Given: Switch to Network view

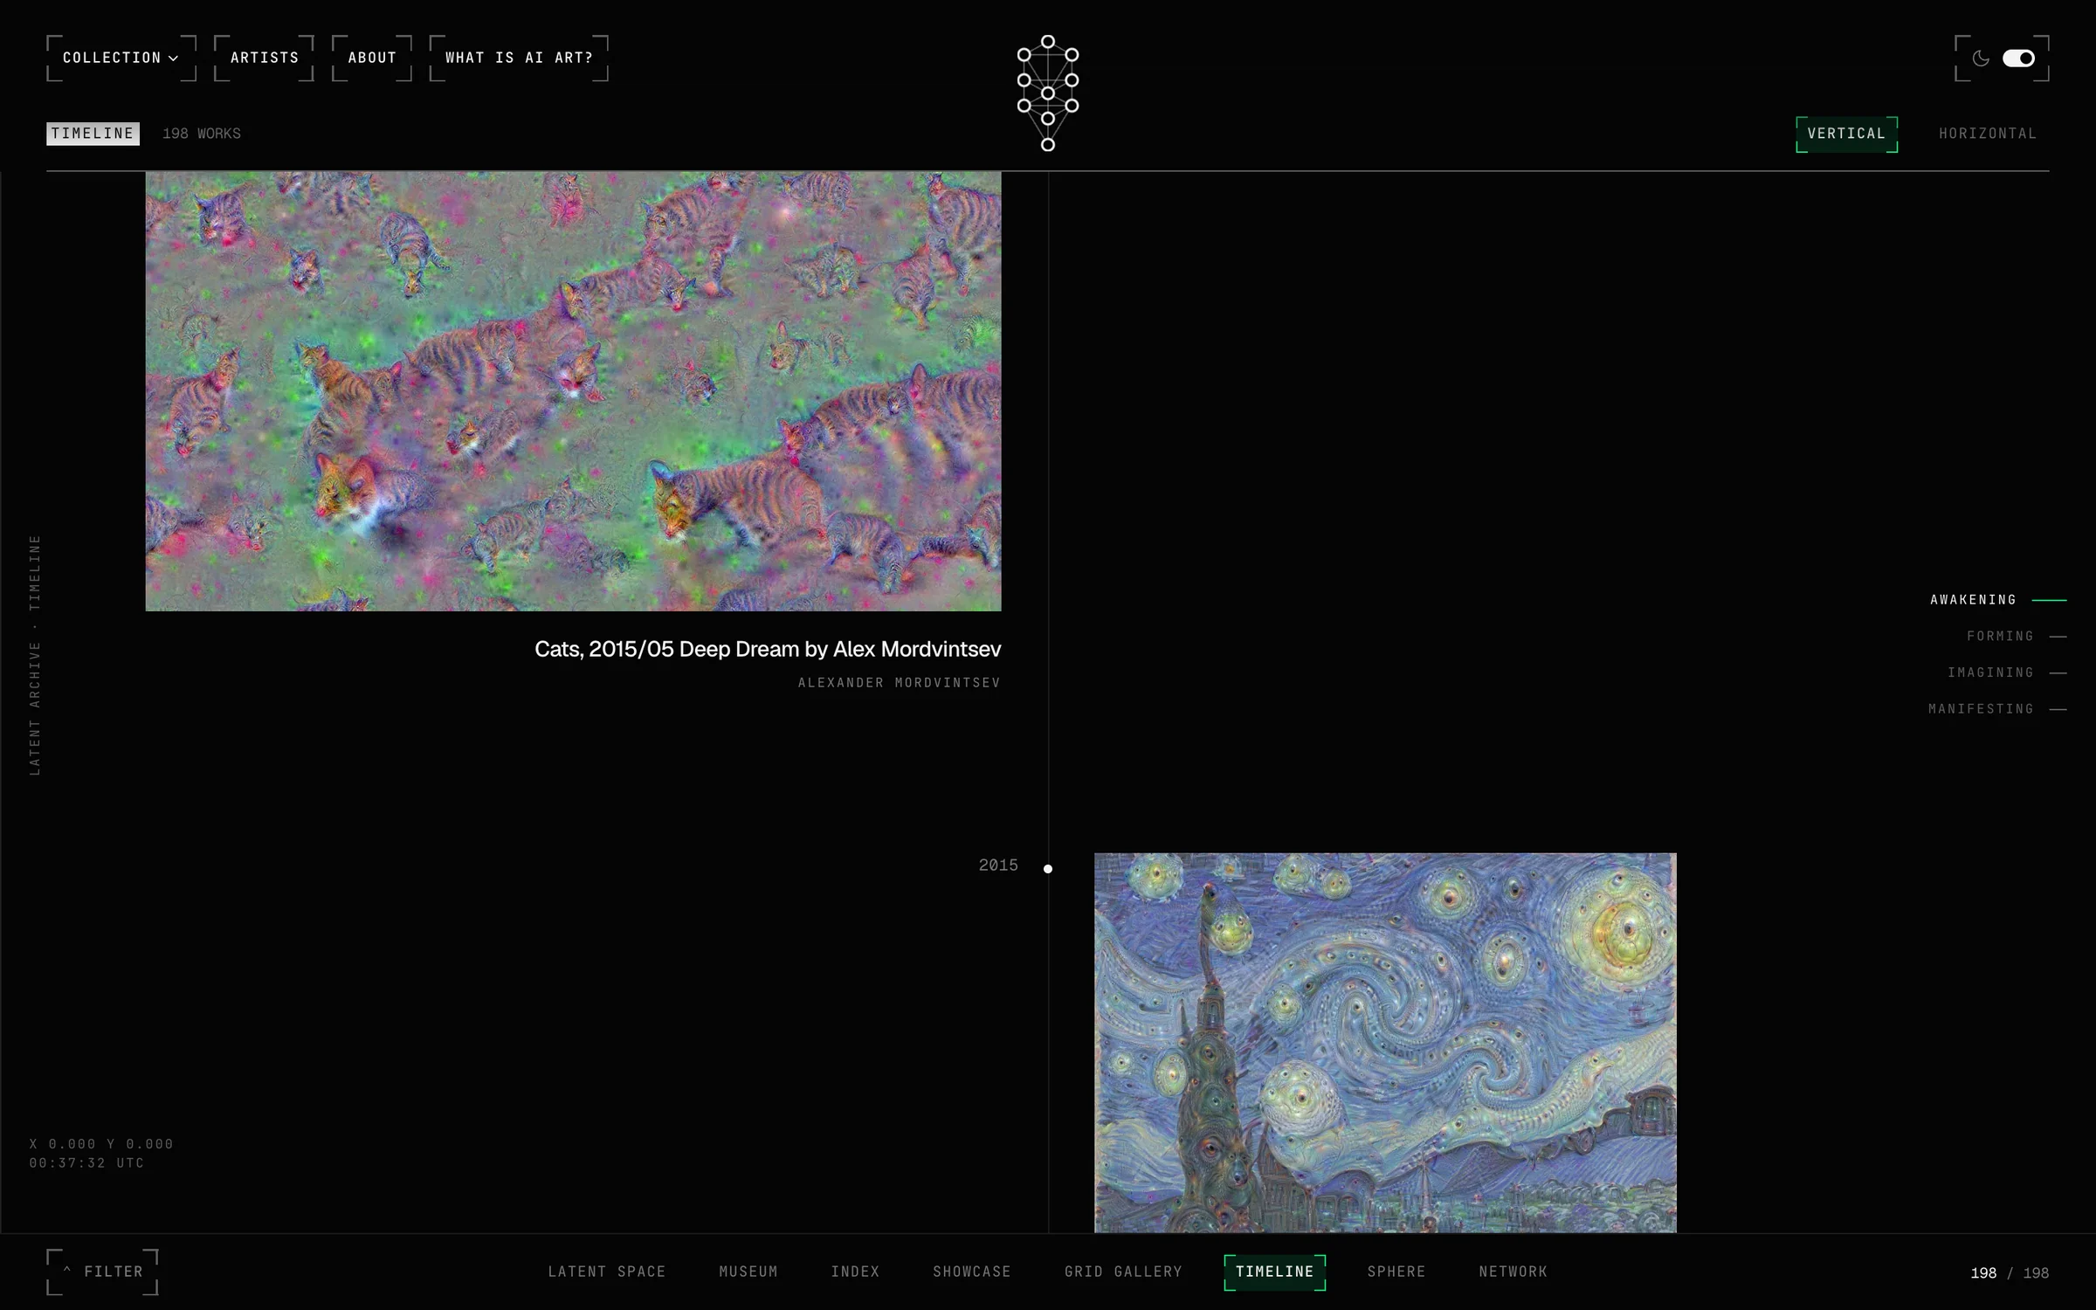Looking at the screenshot, I should [1513, 1272].
